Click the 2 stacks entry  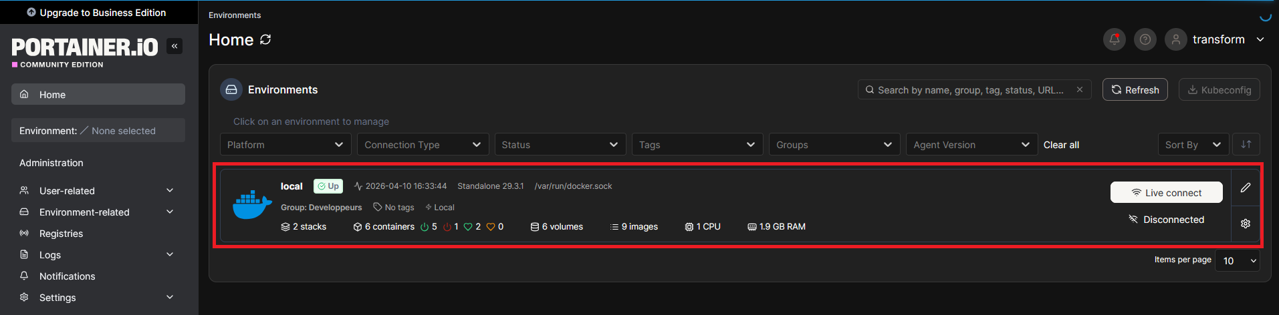(304, 227)
